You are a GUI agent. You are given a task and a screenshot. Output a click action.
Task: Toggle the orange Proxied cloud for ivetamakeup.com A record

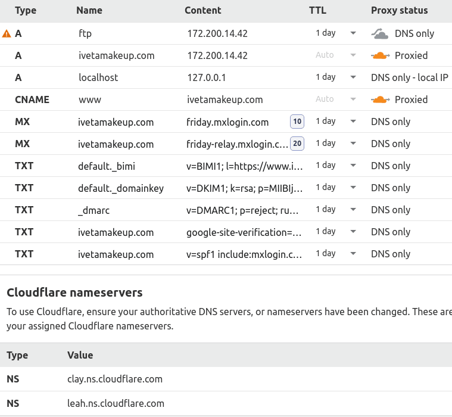380,55
